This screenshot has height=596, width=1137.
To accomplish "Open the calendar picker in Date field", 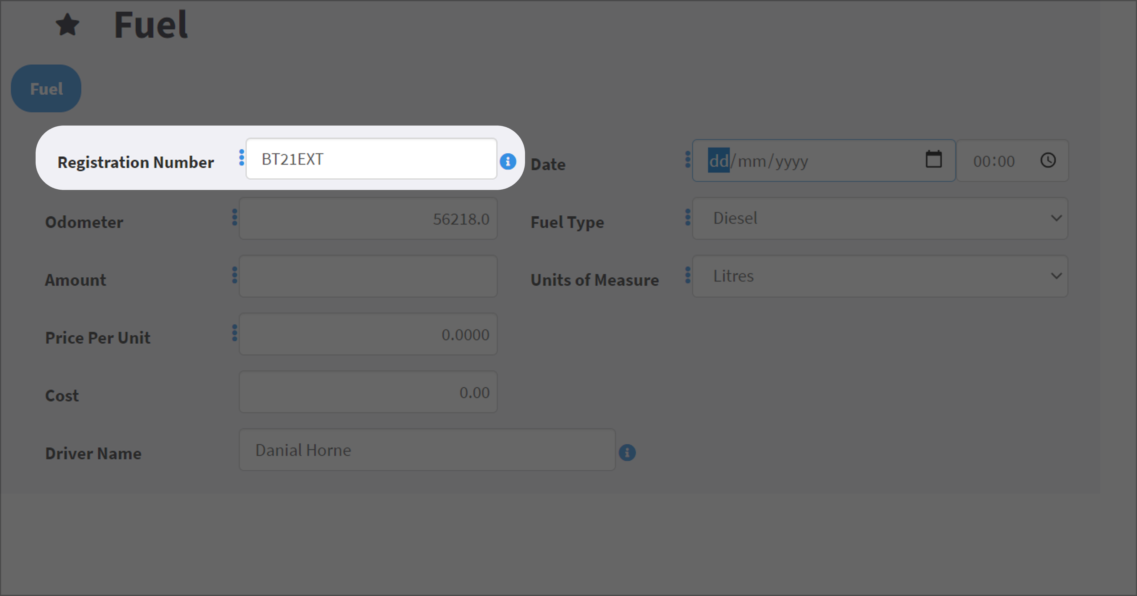I will (x=933, y=159).
